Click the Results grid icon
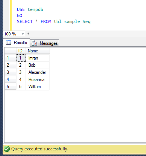This screenshot has width=146, height=156. (9, 43)
